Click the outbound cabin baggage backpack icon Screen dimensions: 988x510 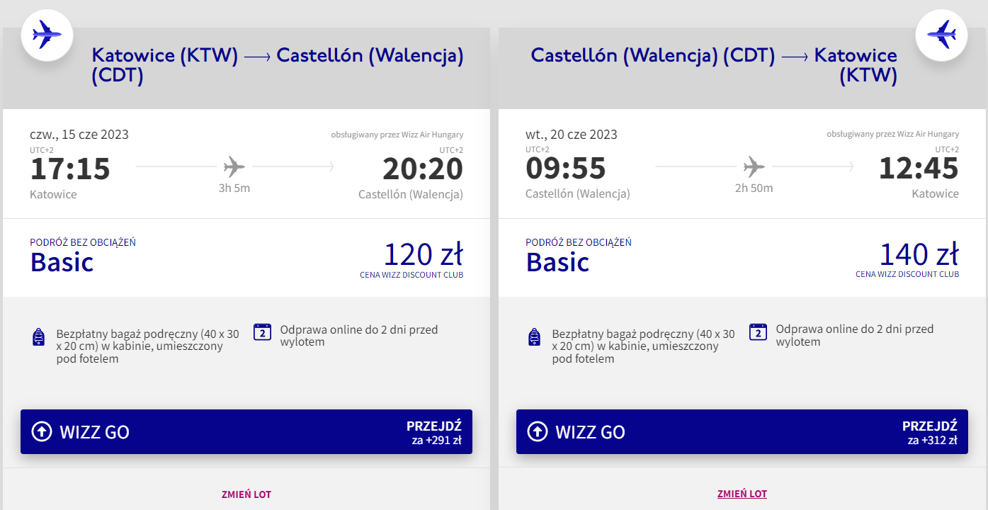coord(39,337)
